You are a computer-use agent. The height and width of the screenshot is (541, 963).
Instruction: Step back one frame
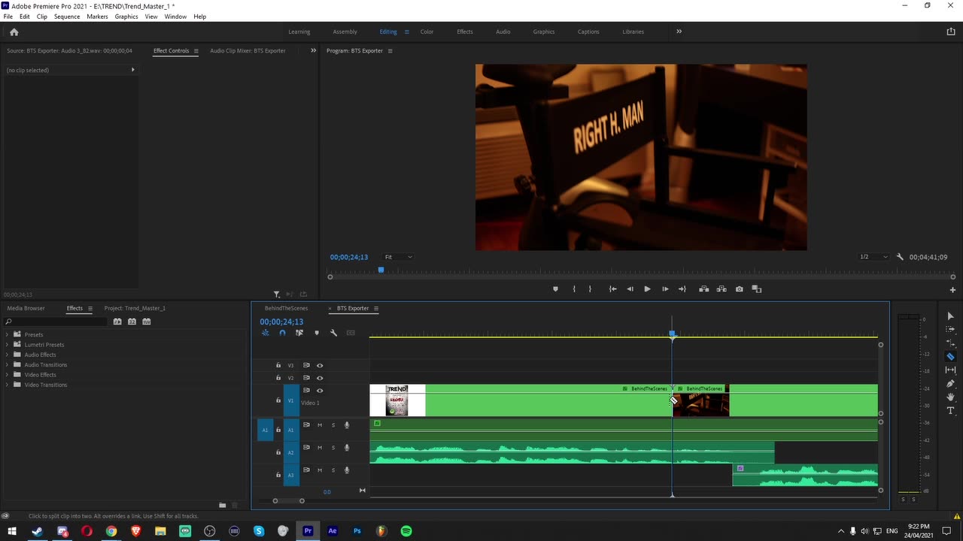pos(630,289)
